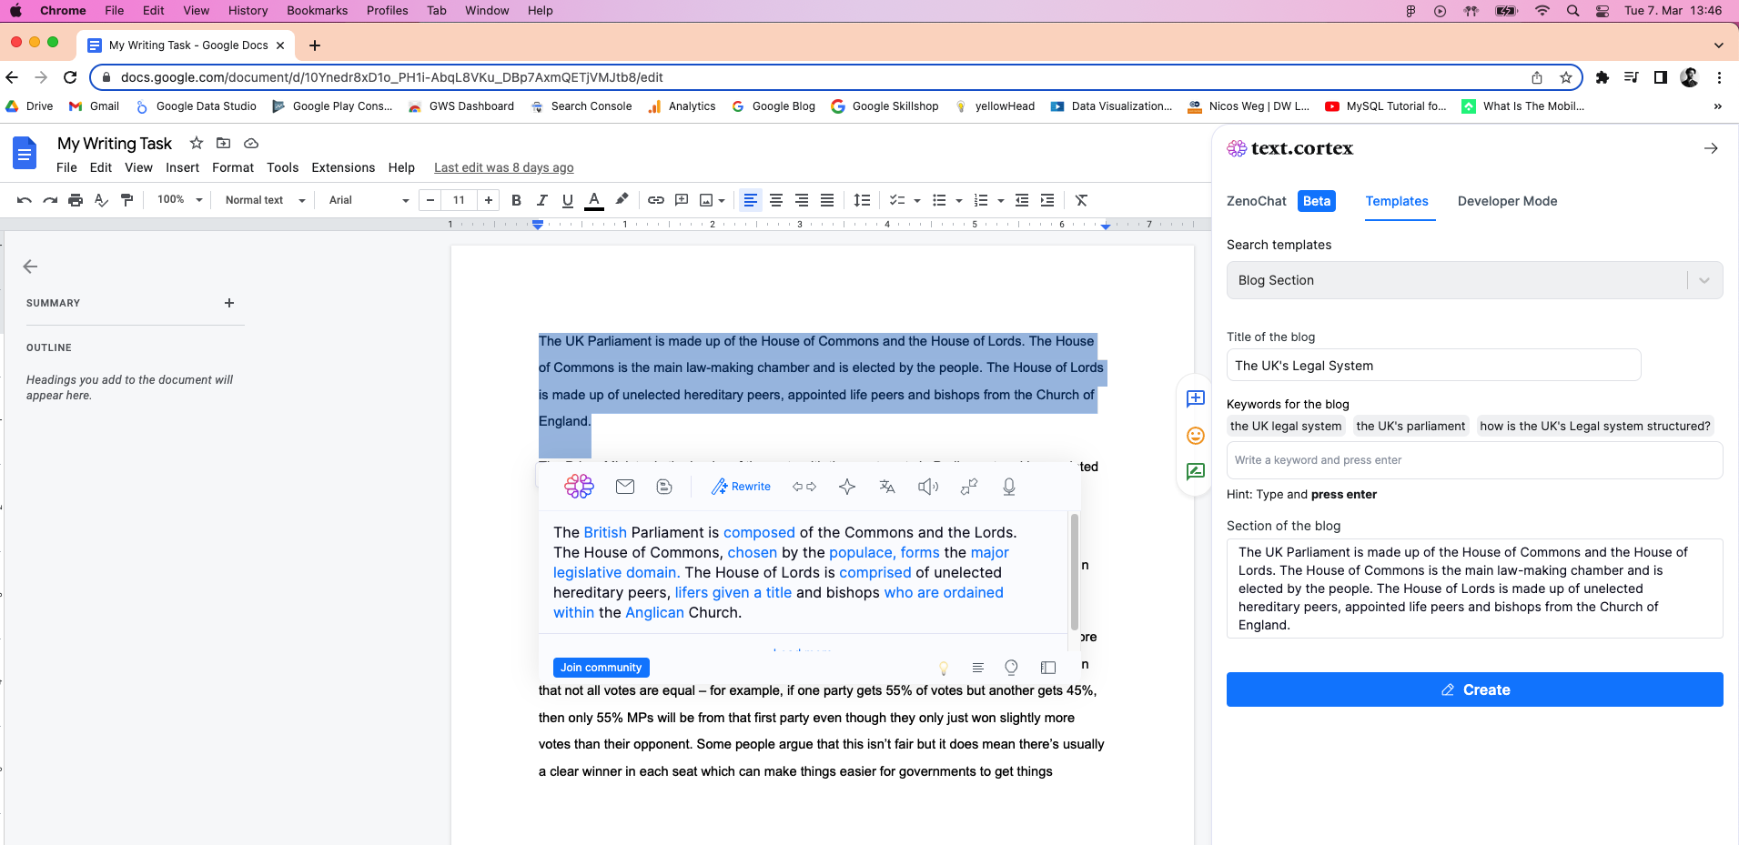Screen dimensions: 1739x845
Task: Click the keyword input field
Action: click(1474, 460)
